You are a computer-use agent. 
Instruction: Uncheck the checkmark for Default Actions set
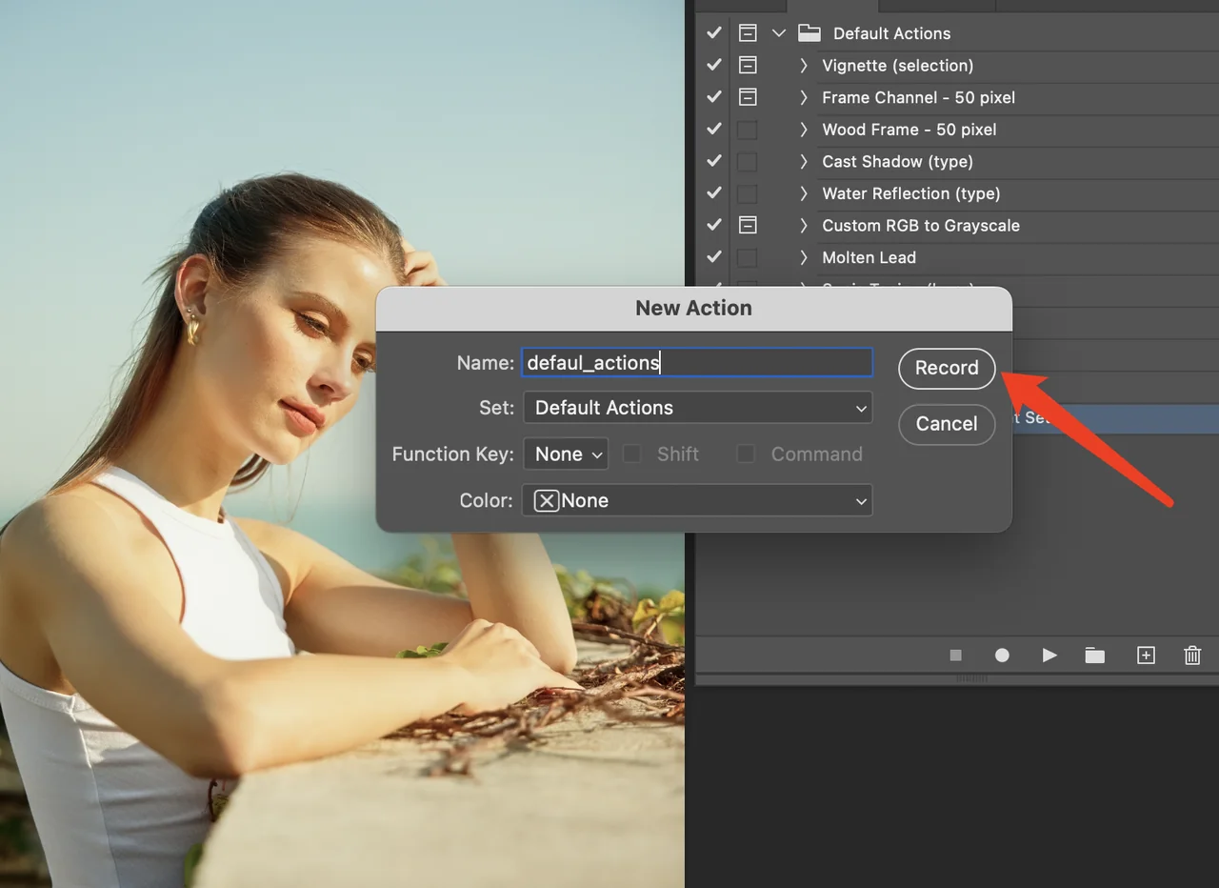[x=714, y=33]
